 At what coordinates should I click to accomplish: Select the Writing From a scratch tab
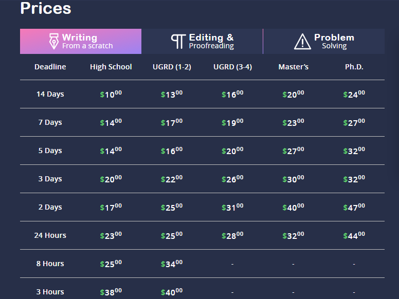pos(81,41)
